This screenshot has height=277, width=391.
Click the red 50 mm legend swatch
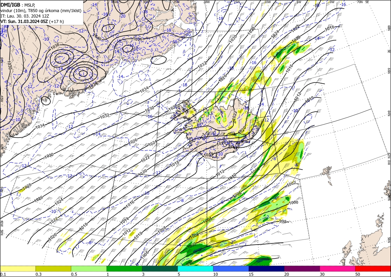tap(373, 268)
